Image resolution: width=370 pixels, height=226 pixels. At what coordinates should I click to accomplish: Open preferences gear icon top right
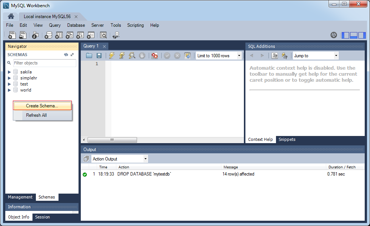coord(334,35)
